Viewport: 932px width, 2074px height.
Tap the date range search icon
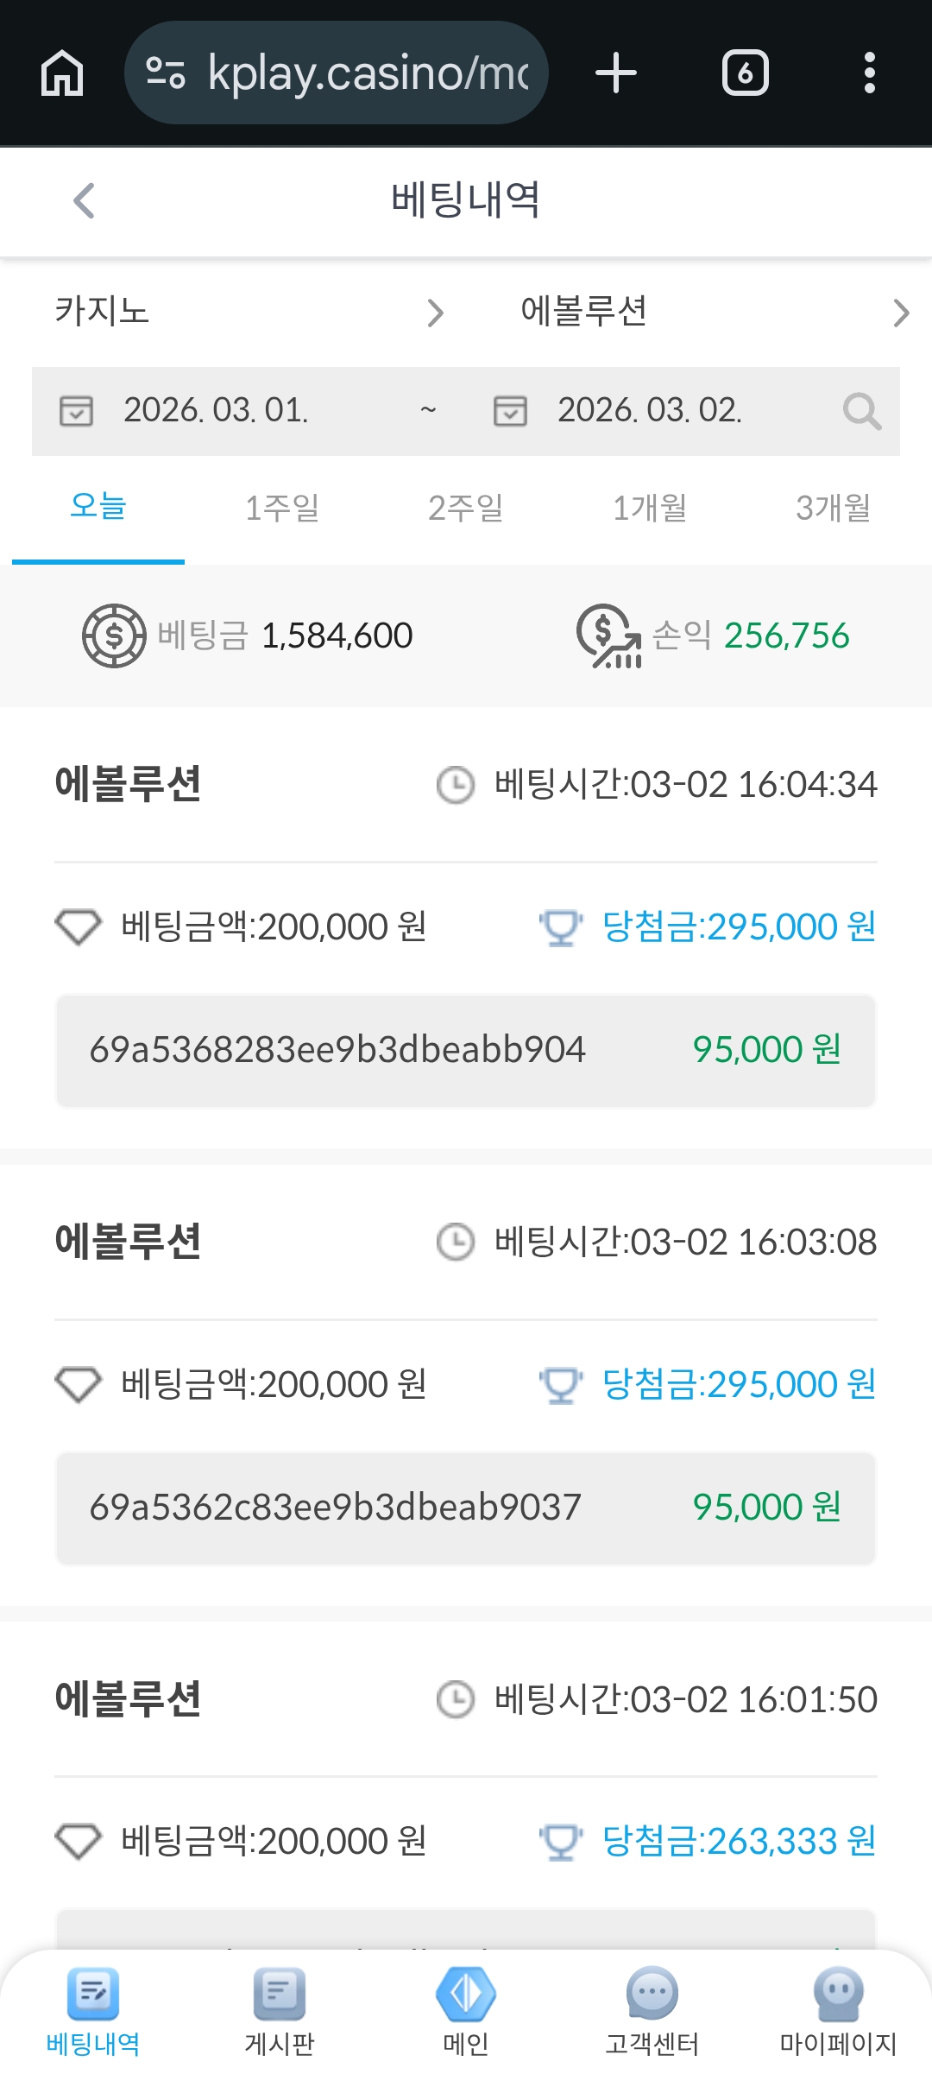point(861,411)
